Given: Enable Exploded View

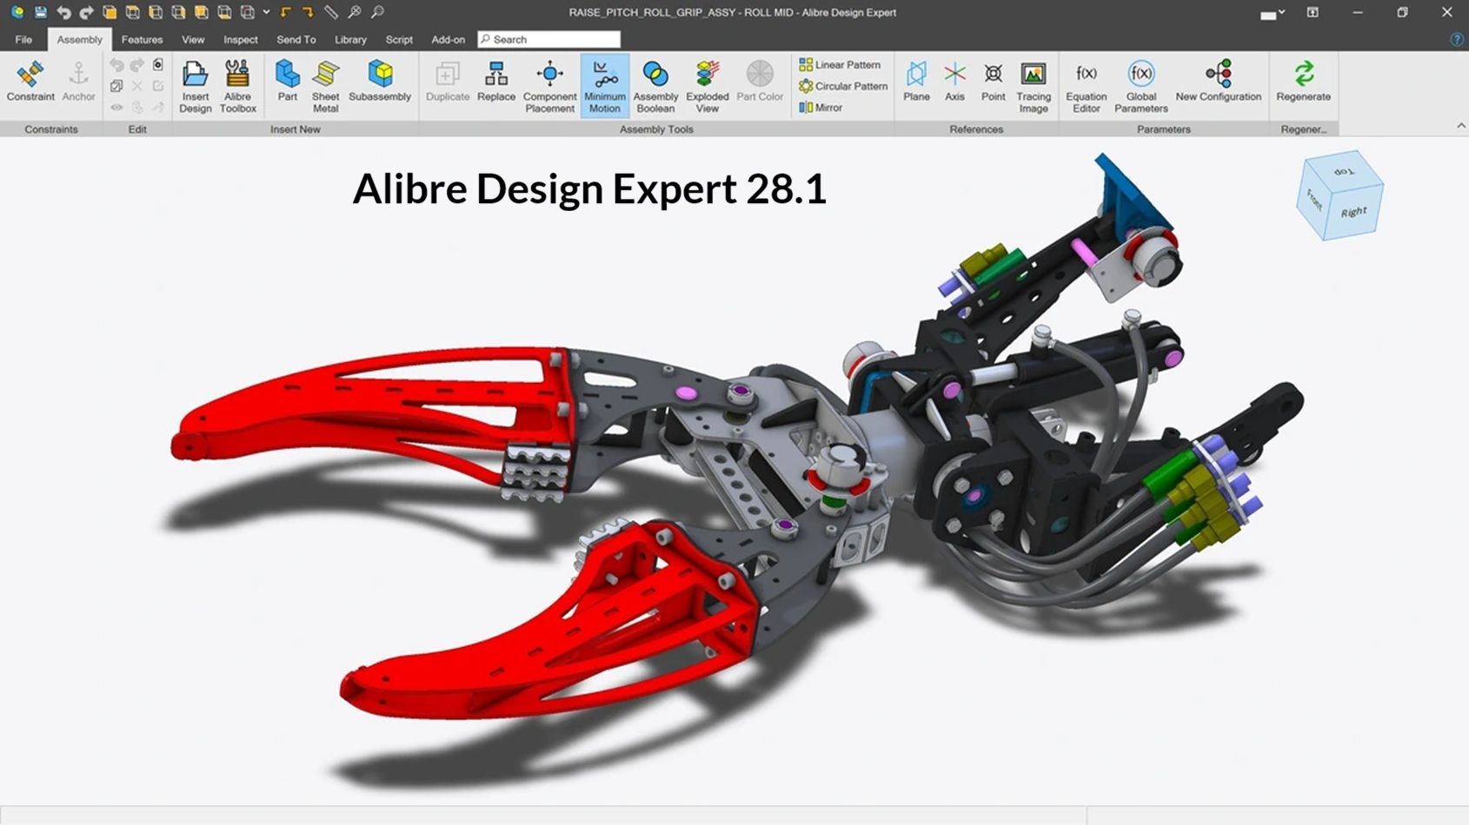Looking at the screenshot, I should click(707, 82).
